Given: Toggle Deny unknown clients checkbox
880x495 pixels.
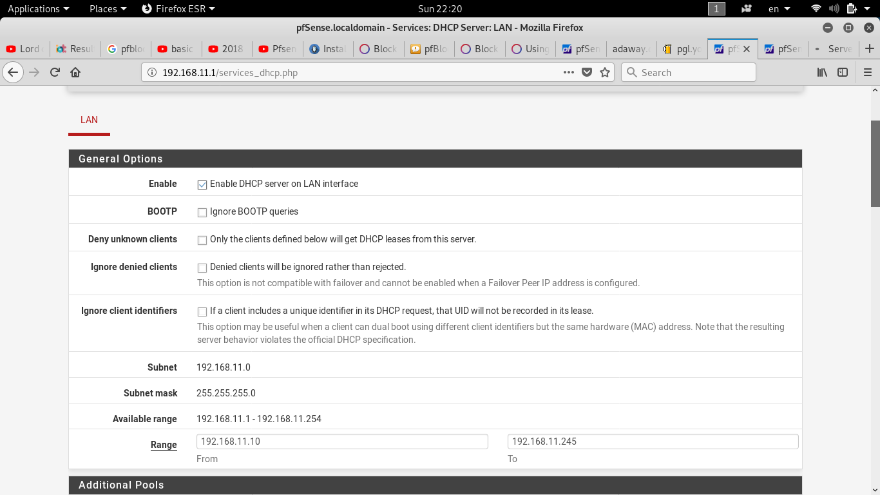Looking at the screenshot, I should pos(202,240).
